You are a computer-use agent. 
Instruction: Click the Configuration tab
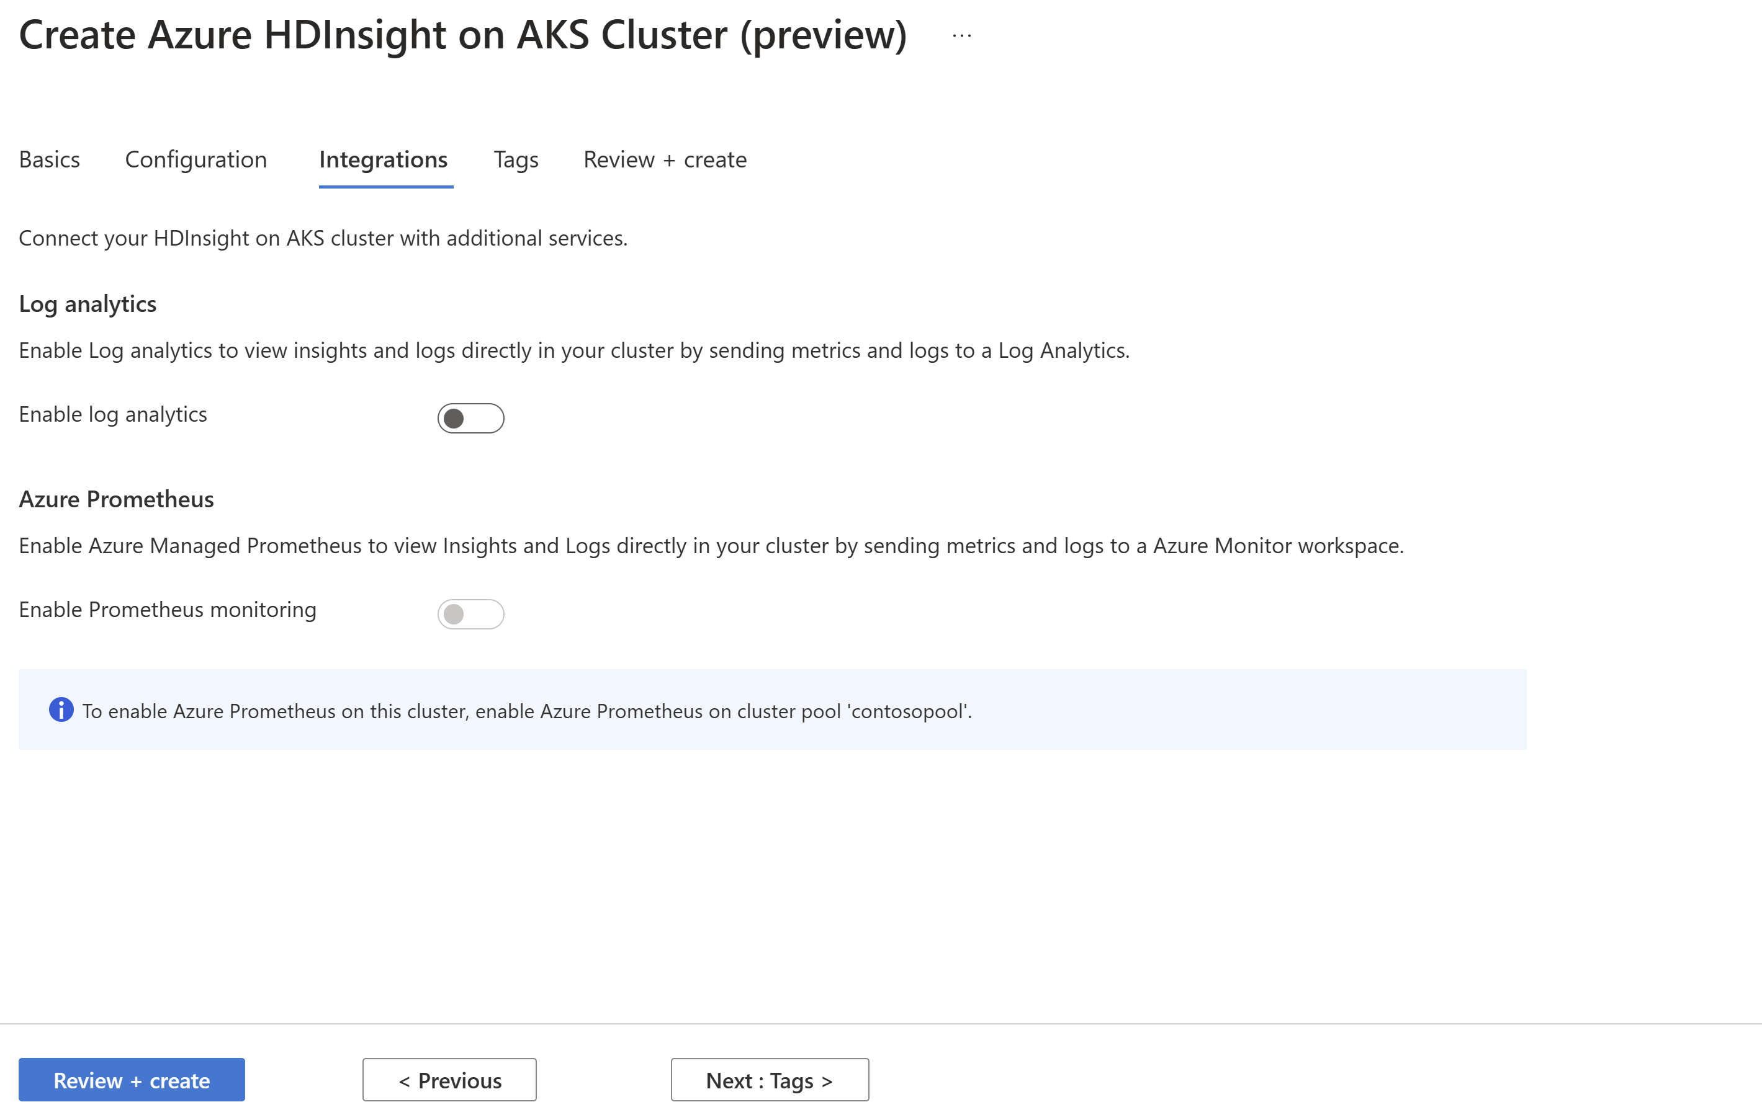196,159
